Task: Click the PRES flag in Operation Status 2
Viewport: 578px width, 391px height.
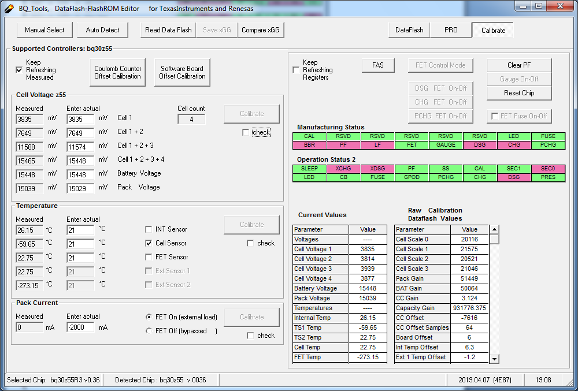Action: (548, 177)
